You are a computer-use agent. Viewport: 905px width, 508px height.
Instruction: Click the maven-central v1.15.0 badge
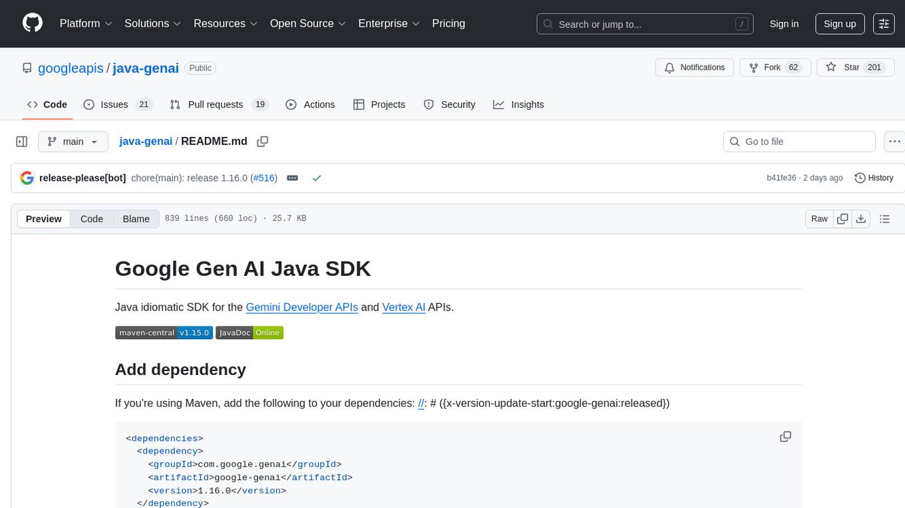click(164, 332)
